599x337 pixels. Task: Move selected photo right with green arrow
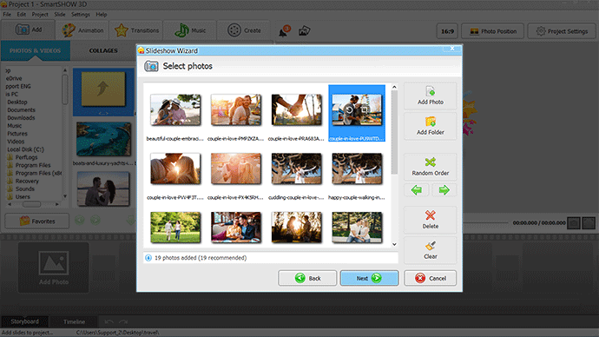point(444,190)
